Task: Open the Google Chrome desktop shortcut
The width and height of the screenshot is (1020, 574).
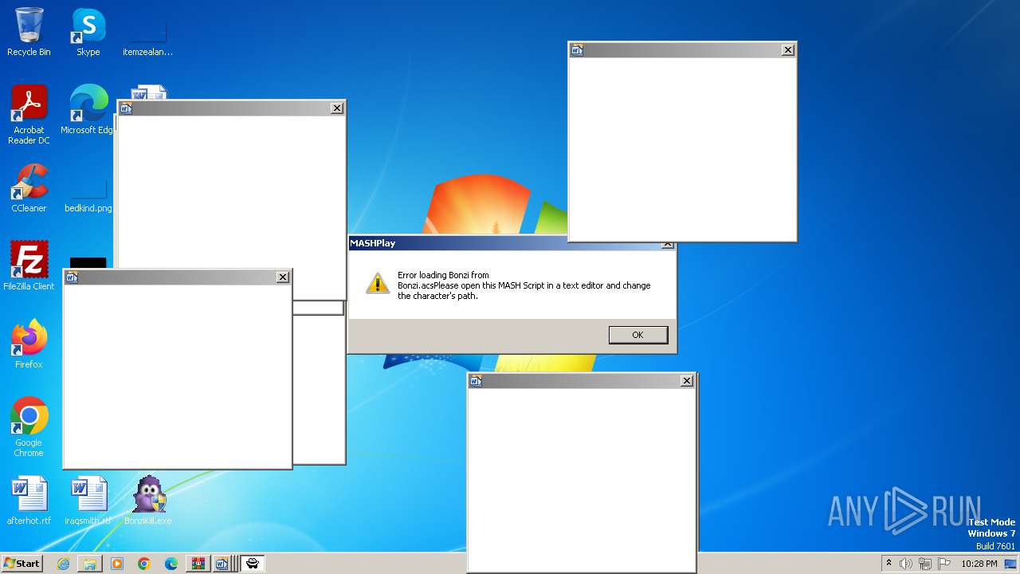Action: [29, 427]
